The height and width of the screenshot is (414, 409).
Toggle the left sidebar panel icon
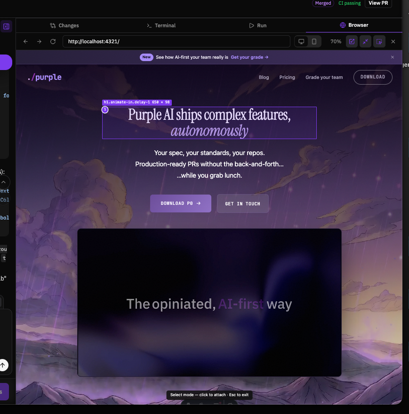6,26
